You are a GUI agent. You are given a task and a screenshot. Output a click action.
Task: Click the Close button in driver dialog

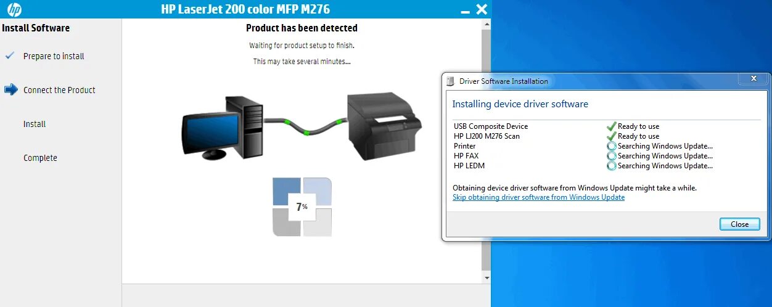coord(739,224)
